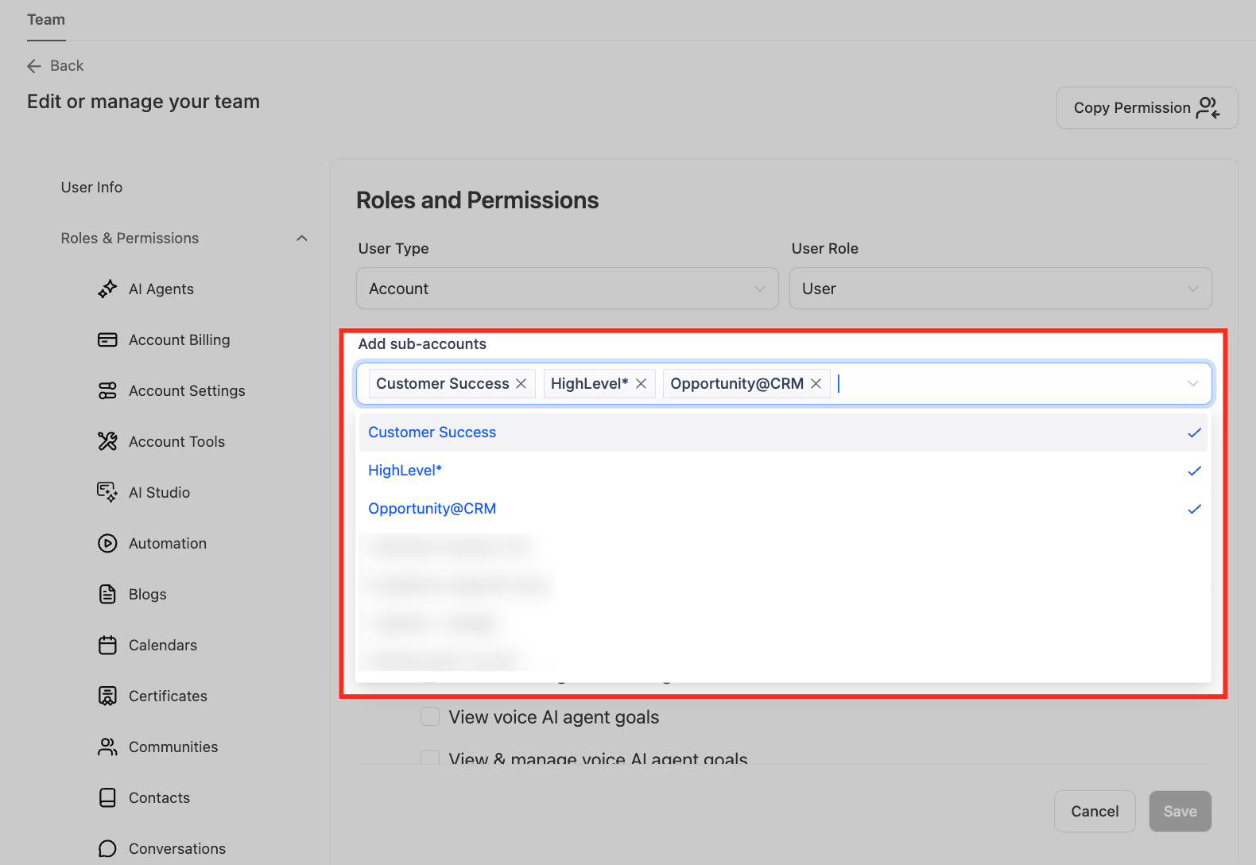This screenshot has height=865, width=1256.
Task: Go to Contacts permissions
Action: 159,798
